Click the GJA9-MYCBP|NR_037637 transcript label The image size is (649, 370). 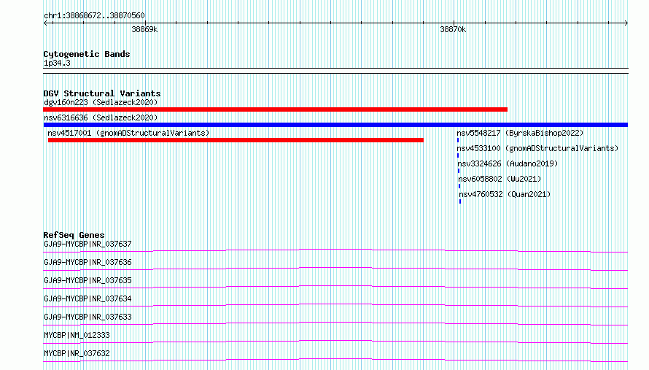click(x=88, y=244)
